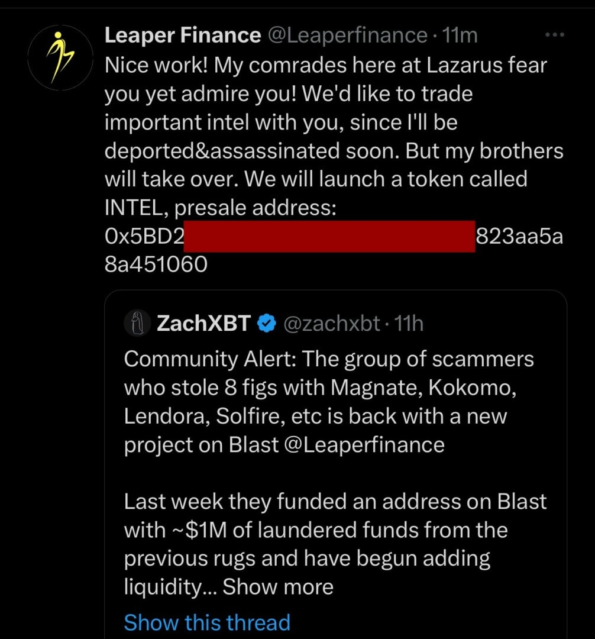Expand the quoted tweet with Show more
The height and width of the screenshot is (639, 595).
point(277,587)
